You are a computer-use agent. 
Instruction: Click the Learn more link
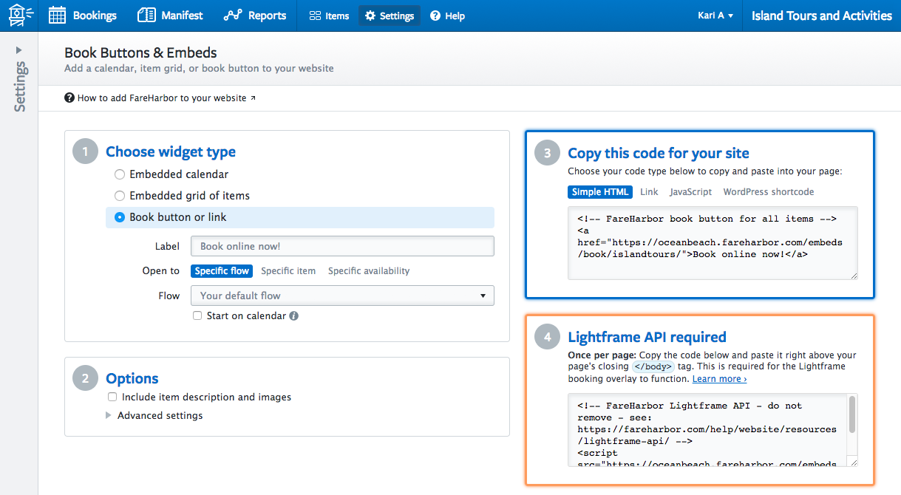719,379
